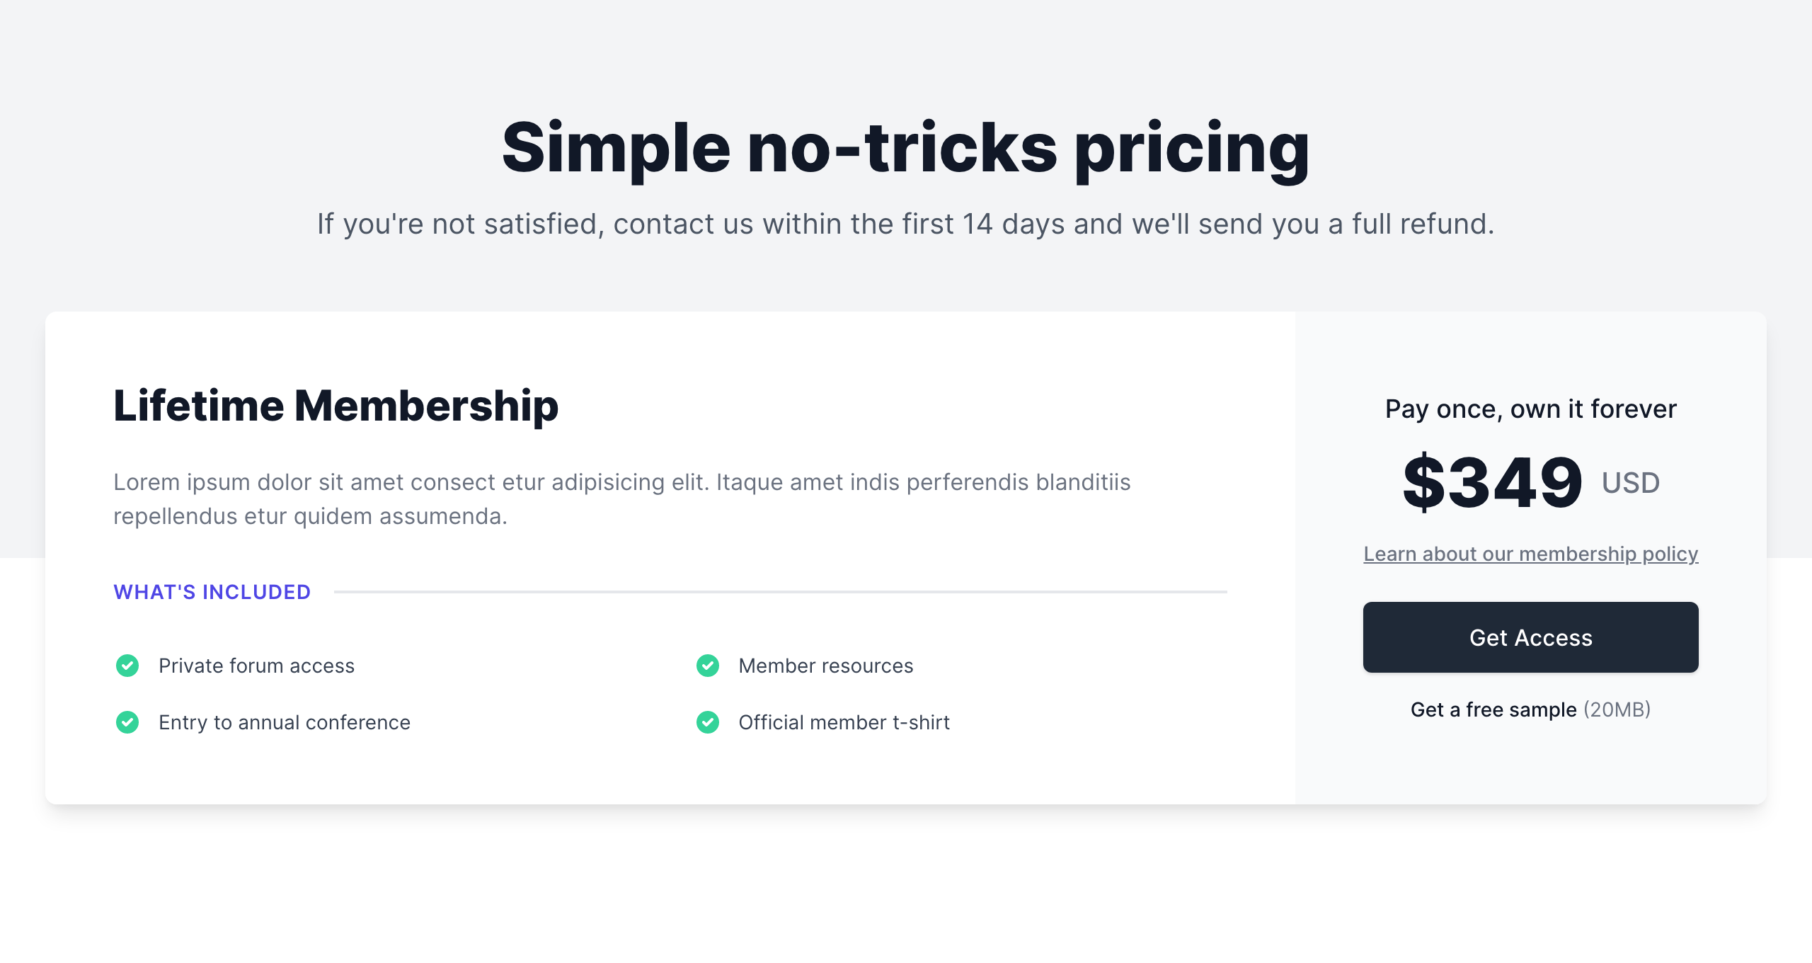The height and width of the screenshot is (963, 1812).
Task: Click the checkmark icon beside Official member t-shirt
Action: pyautogui.click(x=708, y=722)
